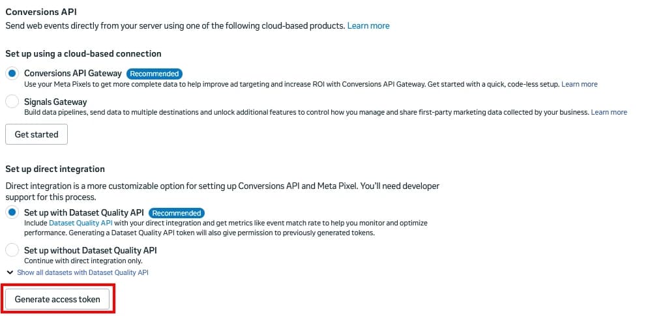Screen dimensions: 648x316
Task: Choose Set up without Dataset Quality API
Action: [12, 250]
